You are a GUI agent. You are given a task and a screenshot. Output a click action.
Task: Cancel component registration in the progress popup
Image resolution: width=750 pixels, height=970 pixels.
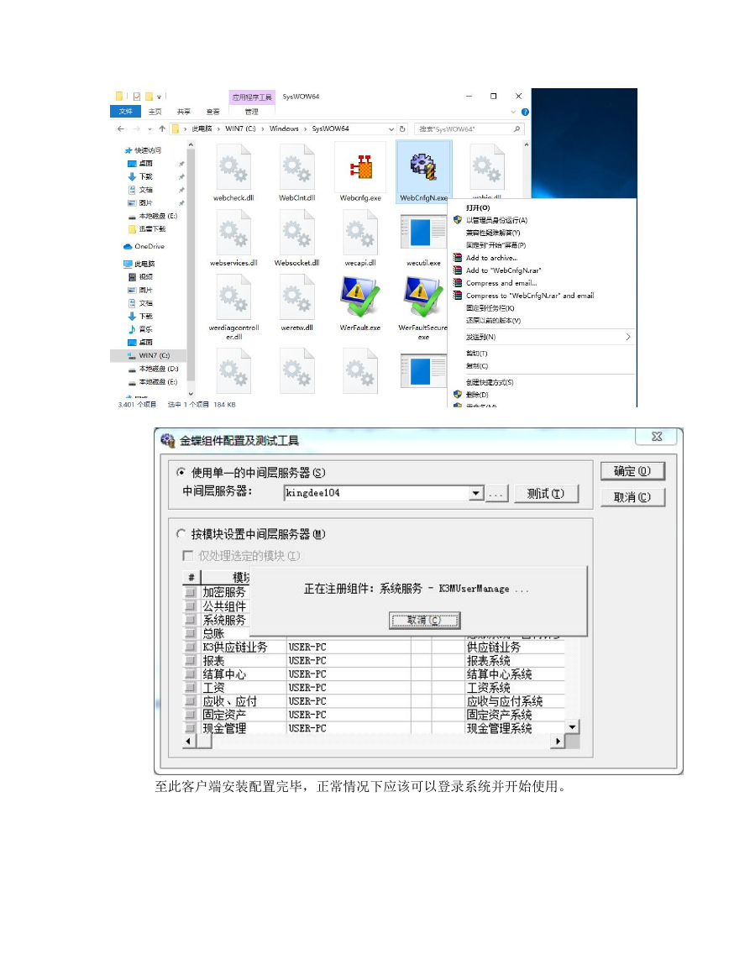pyautogui.click(x=424, y=620)
